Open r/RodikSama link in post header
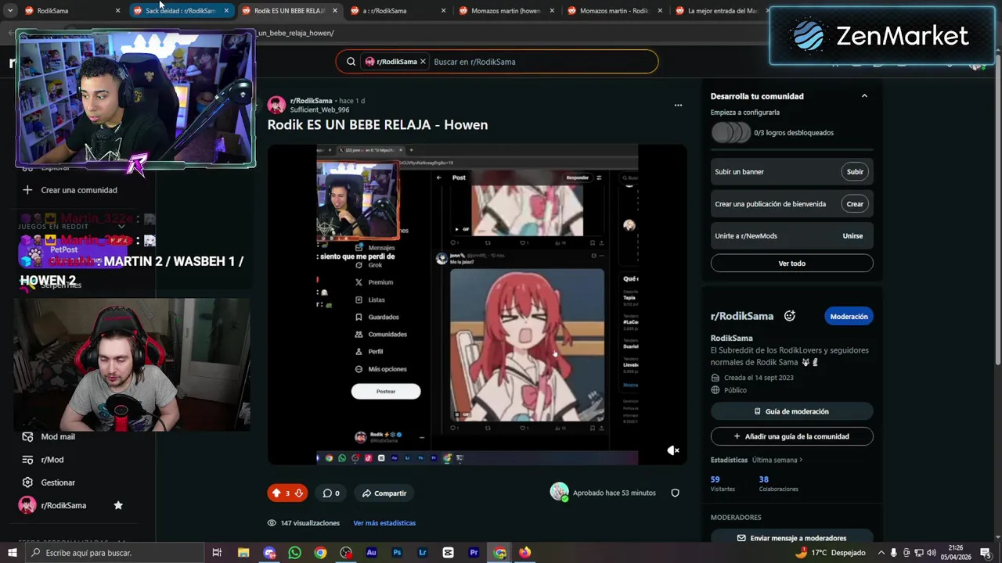 pyautogui.click(x=311, y=101)
